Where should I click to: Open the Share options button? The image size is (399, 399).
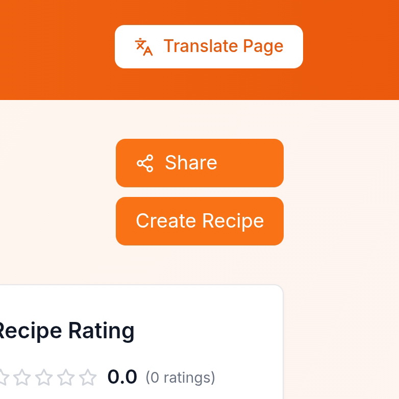tap(199, 163)
